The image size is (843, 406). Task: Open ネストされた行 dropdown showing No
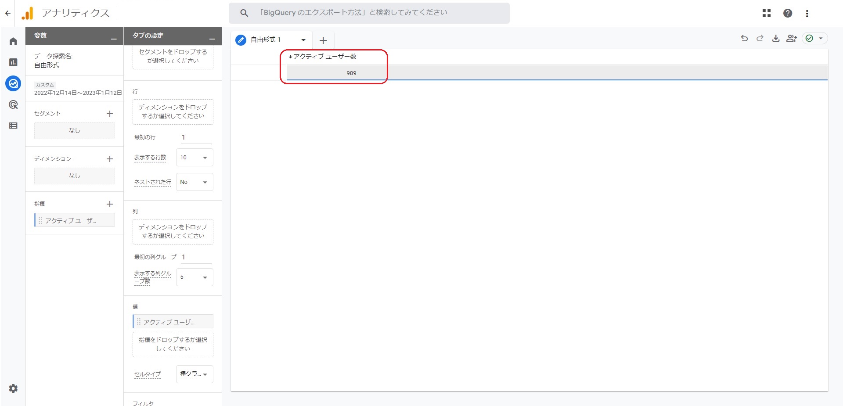click(195, 182)
